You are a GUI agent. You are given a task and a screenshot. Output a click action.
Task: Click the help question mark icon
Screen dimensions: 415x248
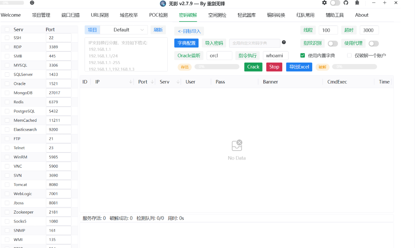tap(284, 43)
